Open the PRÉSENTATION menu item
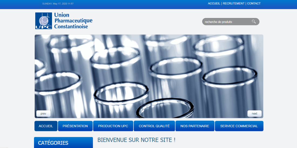This screenshot has width=297, height=148. coord(75,126)
